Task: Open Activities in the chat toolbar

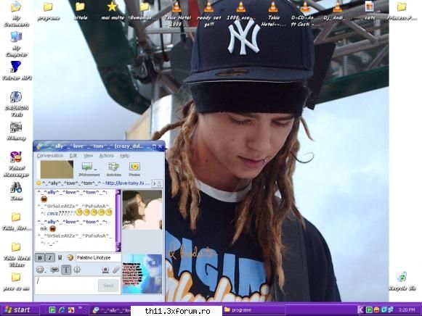Action: click(x=113, y=169)
